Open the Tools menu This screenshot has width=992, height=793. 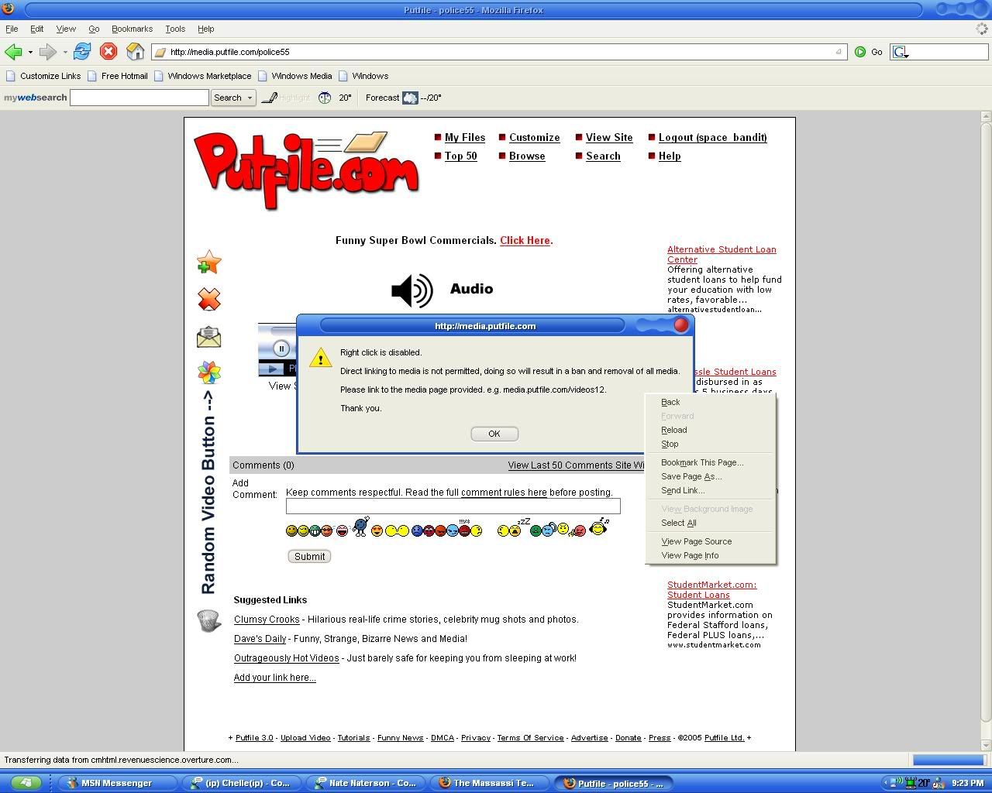[175, 29]
